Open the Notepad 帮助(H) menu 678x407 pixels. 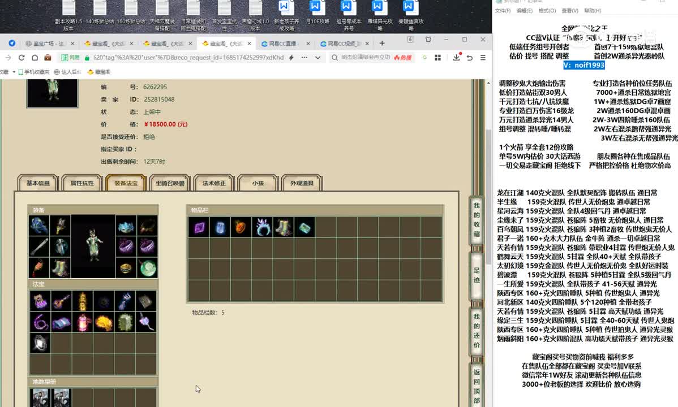point(593,11)
